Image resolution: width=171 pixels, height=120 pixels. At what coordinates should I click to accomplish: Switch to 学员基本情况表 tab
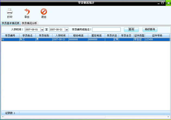click(10, 23)
